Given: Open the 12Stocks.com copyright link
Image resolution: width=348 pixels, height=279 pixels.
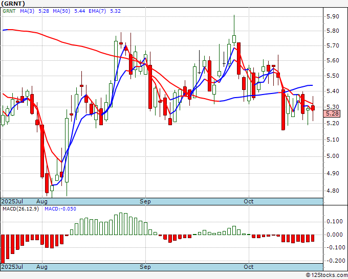Looking at the screenshot, I should (x=327, y=275).
